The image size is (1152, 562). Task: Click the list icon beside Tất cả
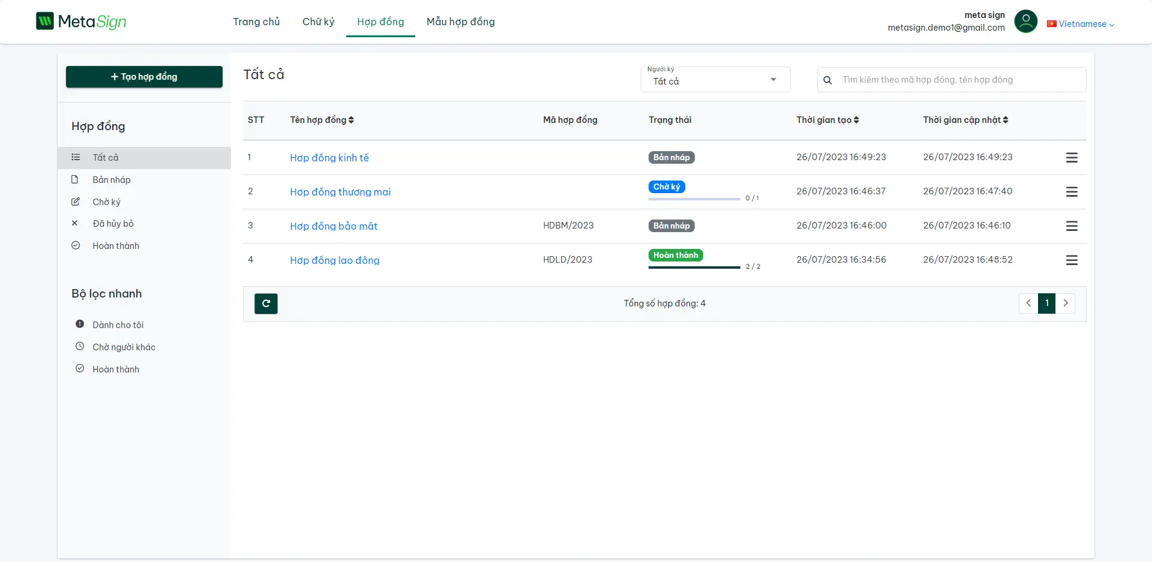click(x=76, y=157)
